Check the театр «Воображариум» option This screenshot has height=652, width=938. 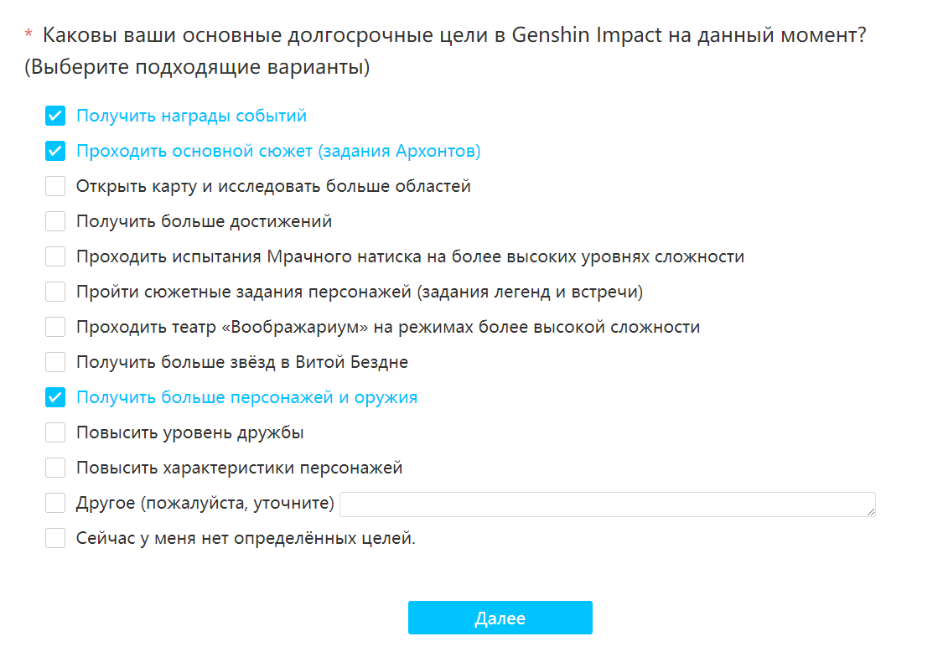55,327
